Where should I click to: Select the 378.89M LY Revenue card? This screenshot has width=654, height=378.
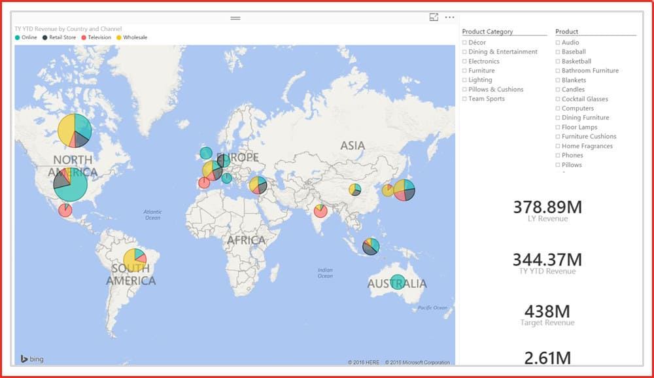(x=547, y=211)
